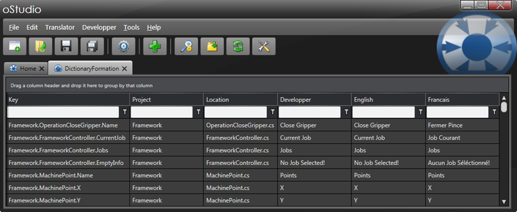Screen dimensions: 517x212
Task: Open the Edit menu
Action: [x=32, y=27]
